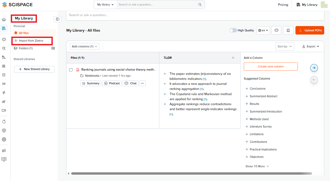The height and width of the screenshot is (181, 330).
Task: Select Import from Zotero
Action: point(31,41)
